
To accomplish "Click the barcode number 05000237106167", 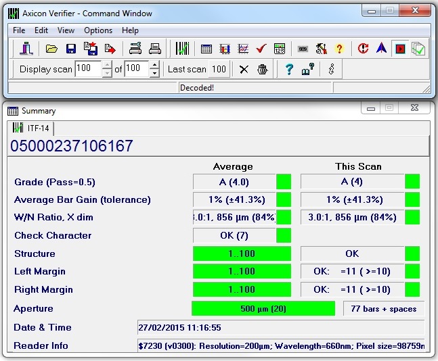I will (x=72, y=146).
